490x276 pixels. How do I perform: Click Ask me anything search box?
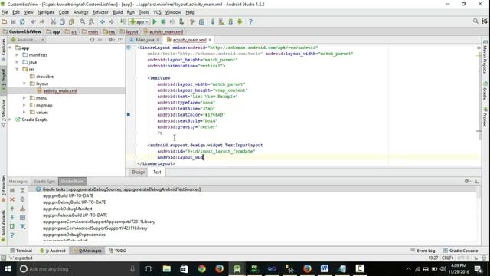(78, 269)
